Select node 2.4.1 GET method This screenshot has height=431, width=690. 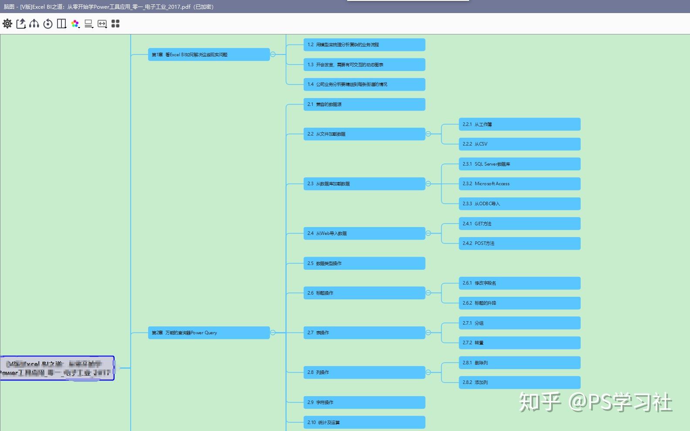point(520,224)
